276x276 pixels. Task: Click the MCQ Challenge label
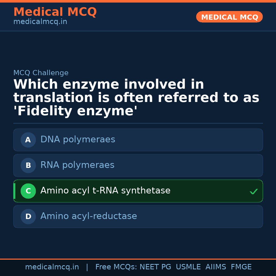coord(41,73)
